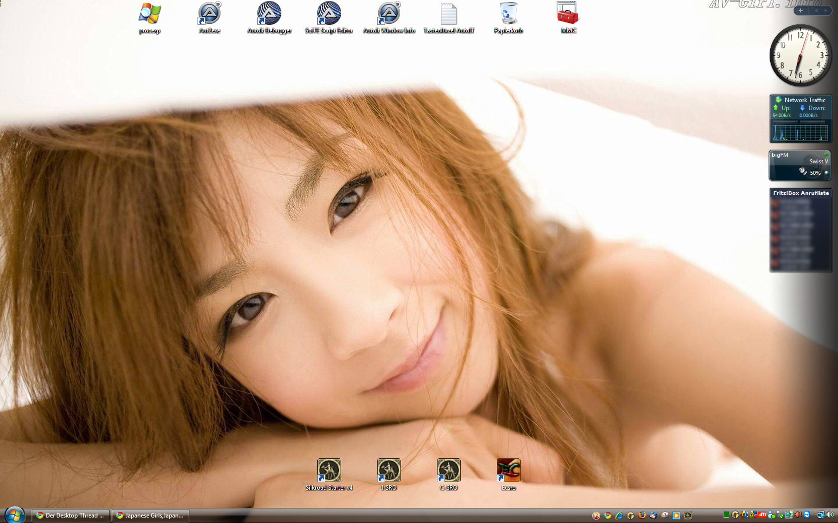Open the system tray volume speaker icon

(830, 515)
